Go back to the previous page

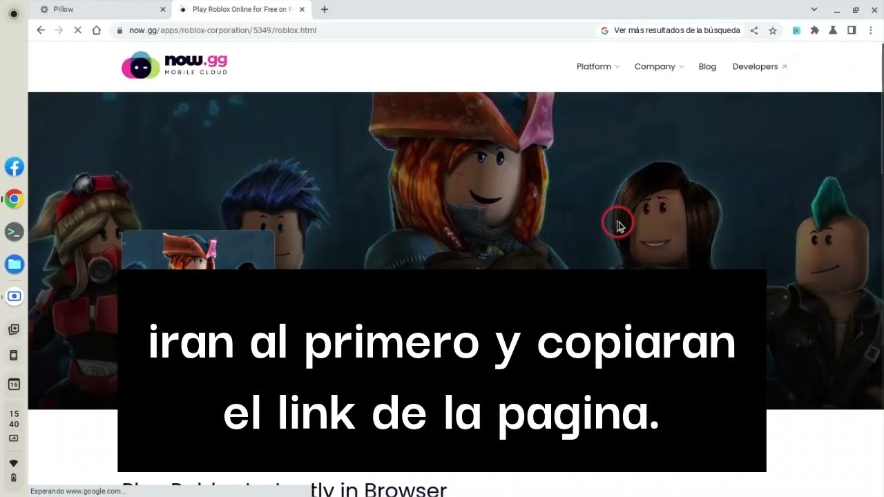pos(41,30)
